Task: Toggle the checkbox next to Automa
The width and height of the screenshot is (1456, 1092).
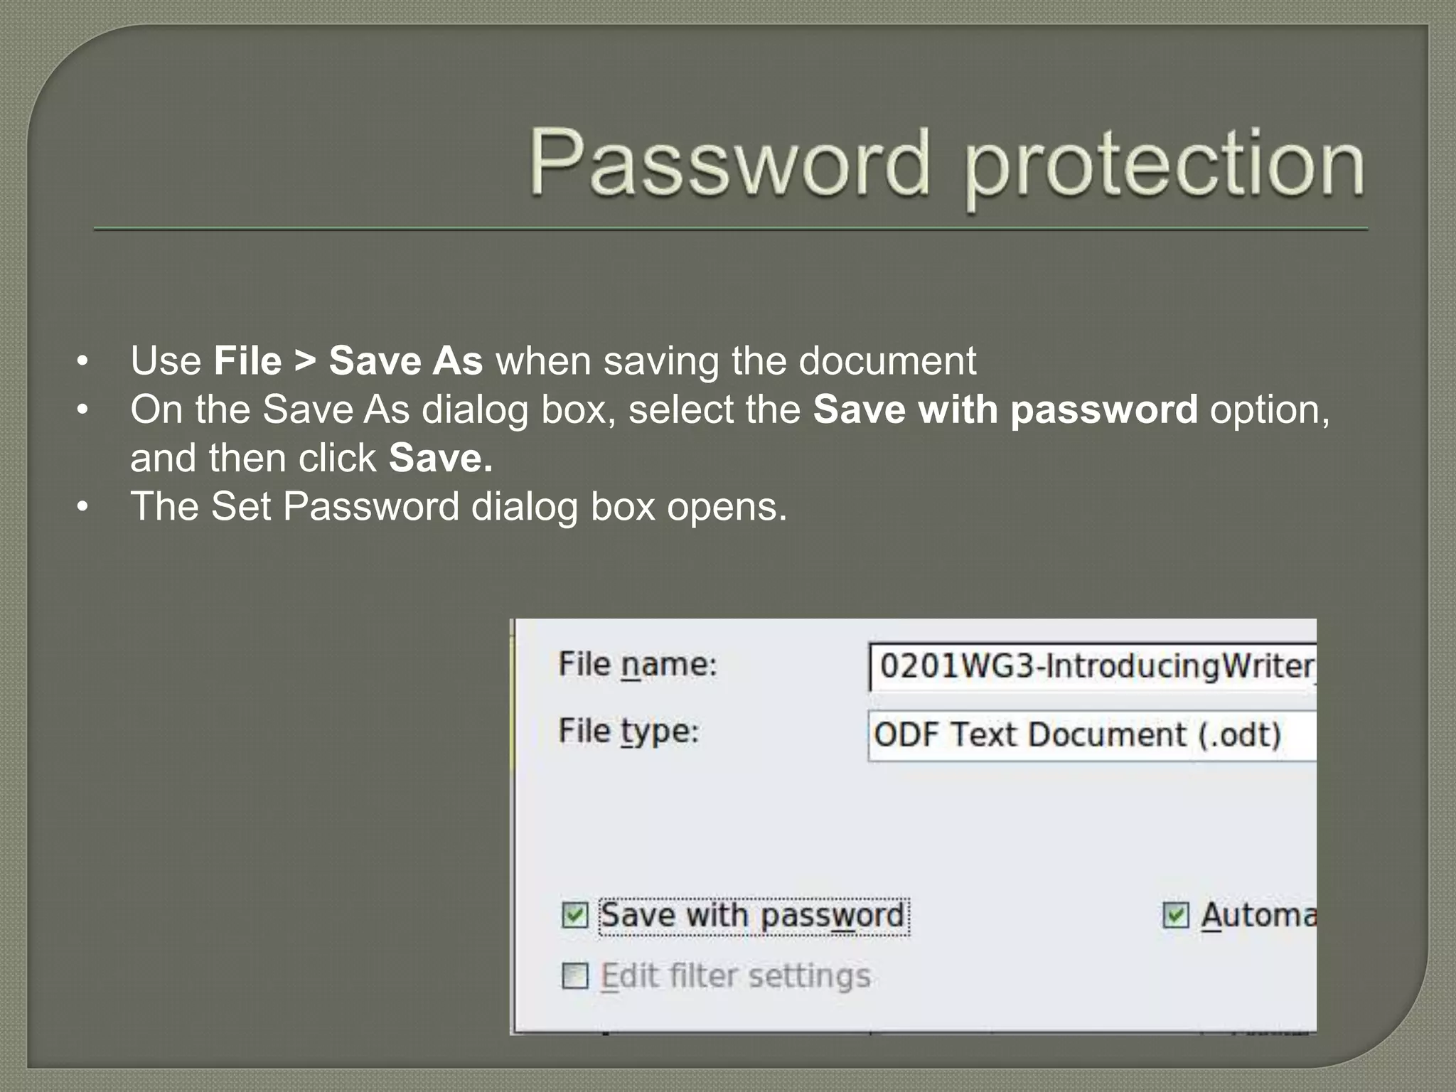Action: click(x=1175, y=915)
